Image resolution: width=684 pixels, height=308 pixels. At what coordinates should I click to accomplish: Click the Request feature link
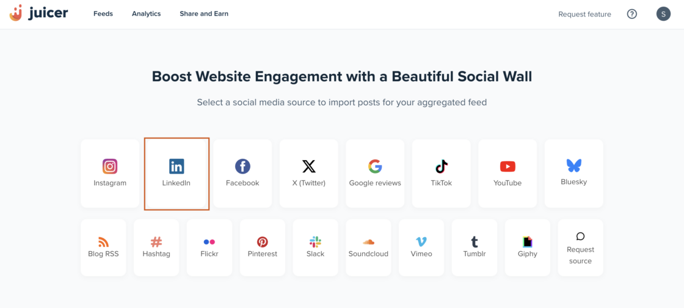click(x=584, y=14)
